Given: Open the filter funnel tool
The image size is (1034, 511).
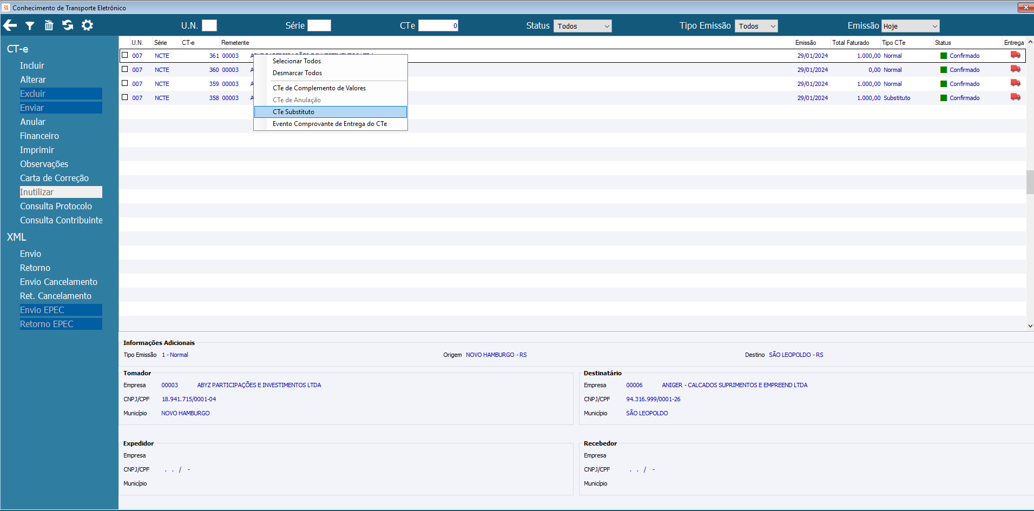Looking at the screenshot, I should click(x=30, y=25).
